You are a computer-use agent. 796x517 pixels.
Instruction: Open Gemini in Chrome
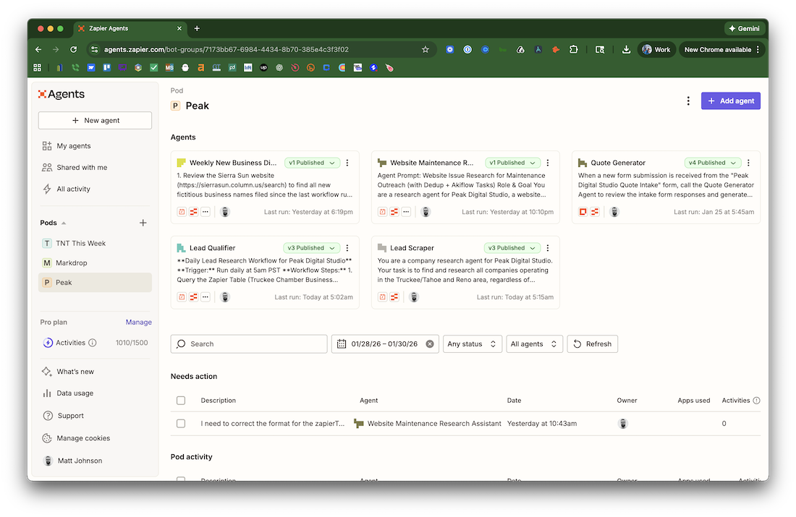(744, 28)
